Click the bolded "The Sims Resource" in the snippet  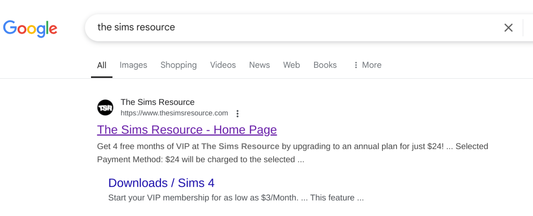coord(240,147)
